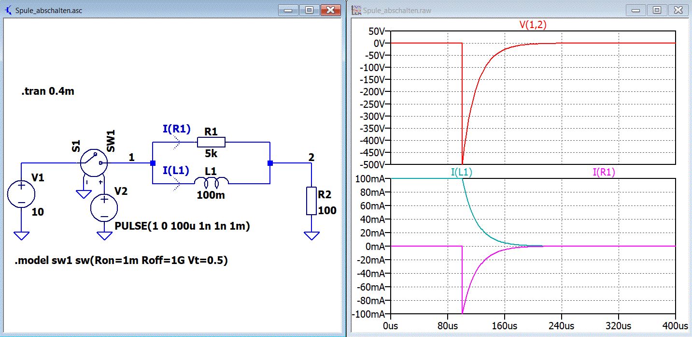Screen dimensions: 692x337
Task: Maximize the Spule_abschalten.asc schematic window
Action: tap(310, 10)
